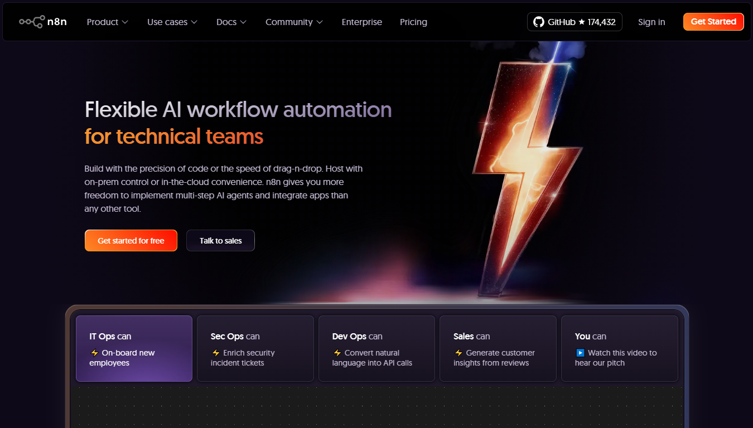Viewport: 753px width, 428px height.
Task: Open the Community dropdown menu
Action: coord(294,22)
